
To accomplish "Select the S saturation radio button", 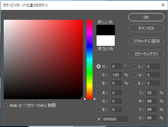I will (98, 75).
